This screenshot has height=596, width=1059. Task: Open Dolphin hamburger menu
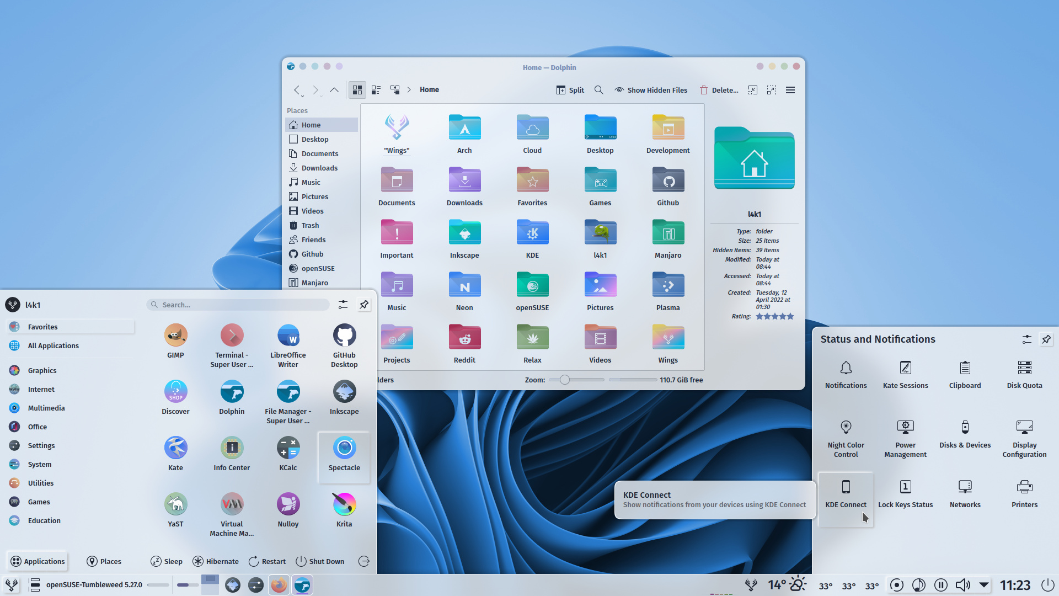click(790, 90)
